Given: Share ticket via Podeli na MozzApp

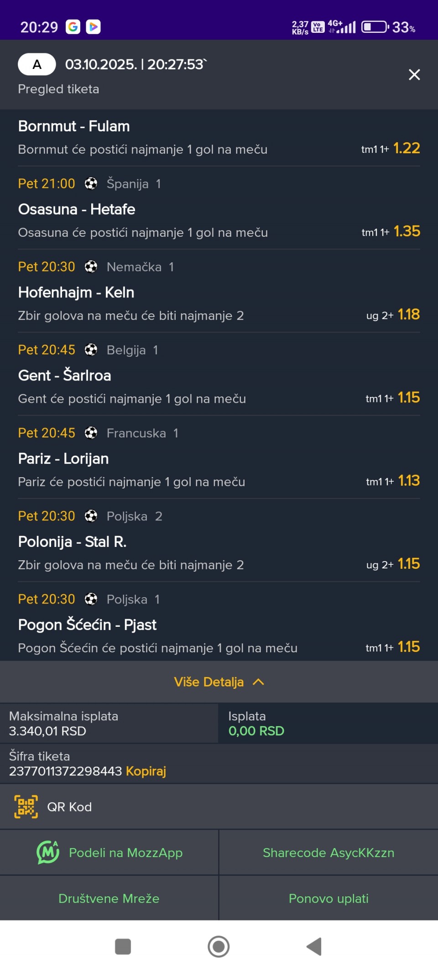Looking at the screenshot, I should 125,852.
